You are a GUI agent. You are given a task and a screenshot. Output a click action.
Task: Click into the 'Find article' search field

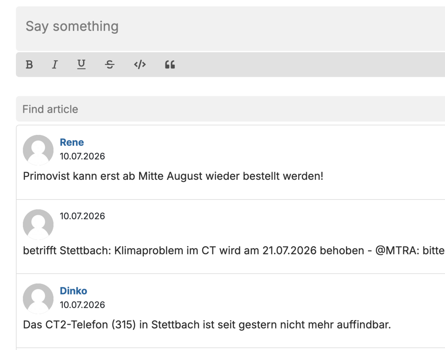230,109
